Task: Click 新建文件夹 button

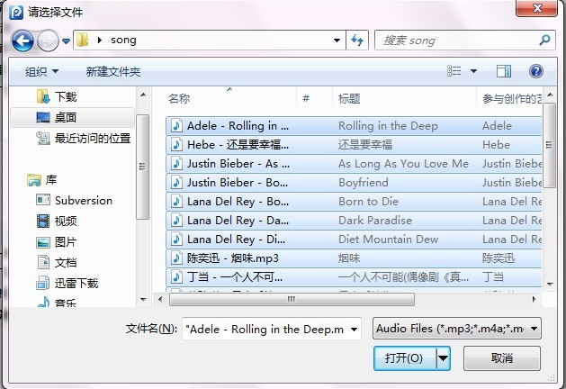Action: (113, 71)
